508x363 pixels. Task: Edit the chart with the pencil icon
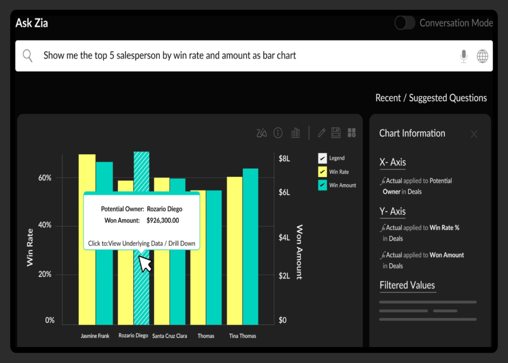(321, 133)
